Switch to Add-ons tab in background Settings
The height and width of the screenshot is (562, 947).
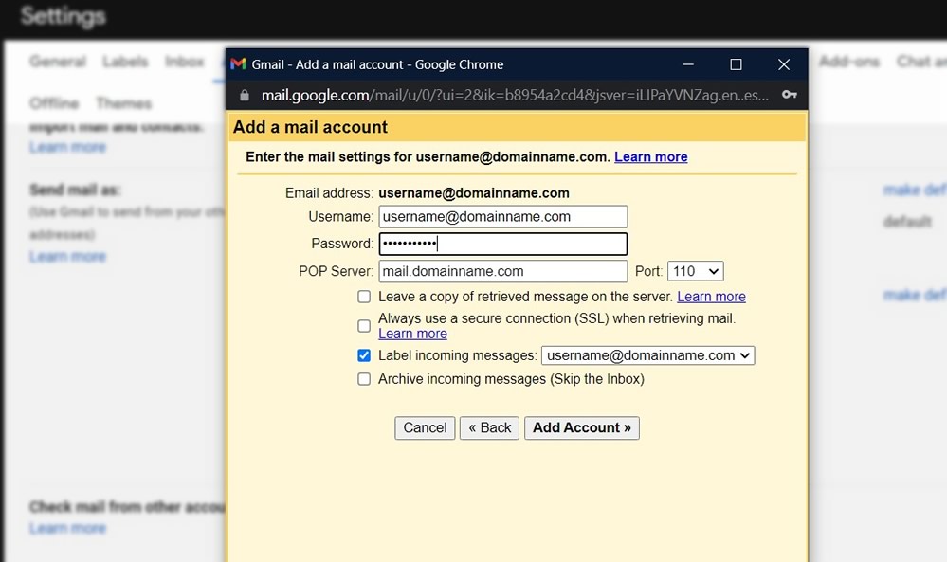coord(849,61)
